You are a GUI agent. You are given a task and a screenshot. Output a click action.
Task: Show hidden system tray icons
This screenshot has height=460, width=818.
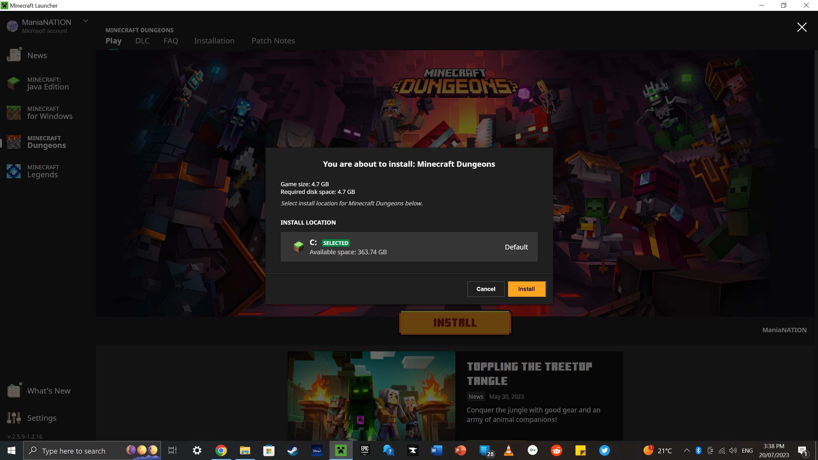pyautogui.click(x=686, y=451)
